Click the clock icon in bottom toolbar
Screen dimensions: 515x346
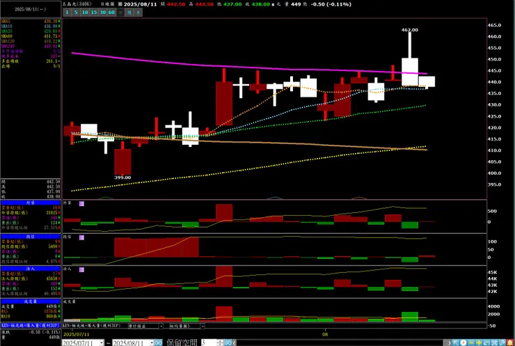coord(463,343)
